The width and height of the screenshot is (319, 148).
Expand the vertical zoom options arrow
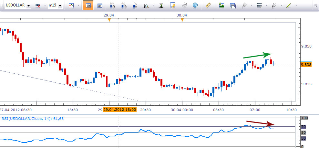[x=154, y=5]
